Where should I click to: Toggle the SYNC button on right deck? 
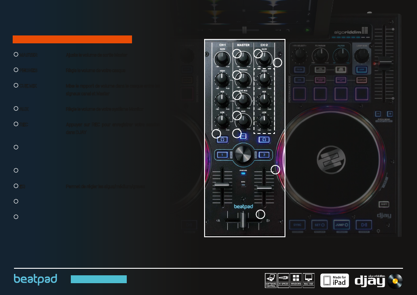pyautogui.click(x=297, y=225)
